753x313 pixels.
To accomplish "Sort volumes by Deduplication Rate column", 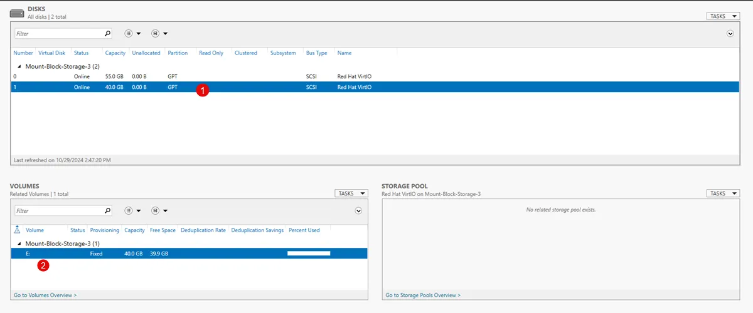I will point(203,230).
